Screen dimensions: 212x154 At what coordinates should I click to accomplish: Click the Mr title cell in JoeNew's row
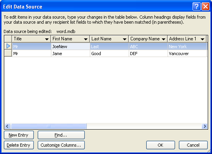tap(32, 47)
